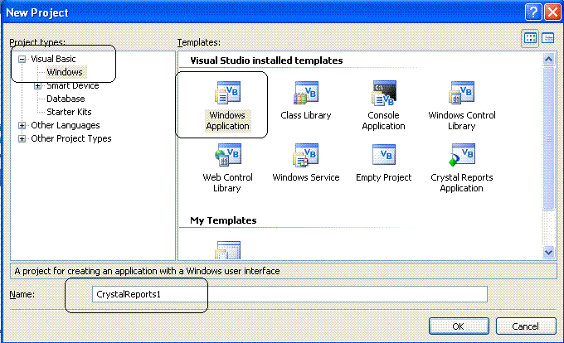564x343 pixels.
Task: Select Database project type
Action: coord(66,99)
